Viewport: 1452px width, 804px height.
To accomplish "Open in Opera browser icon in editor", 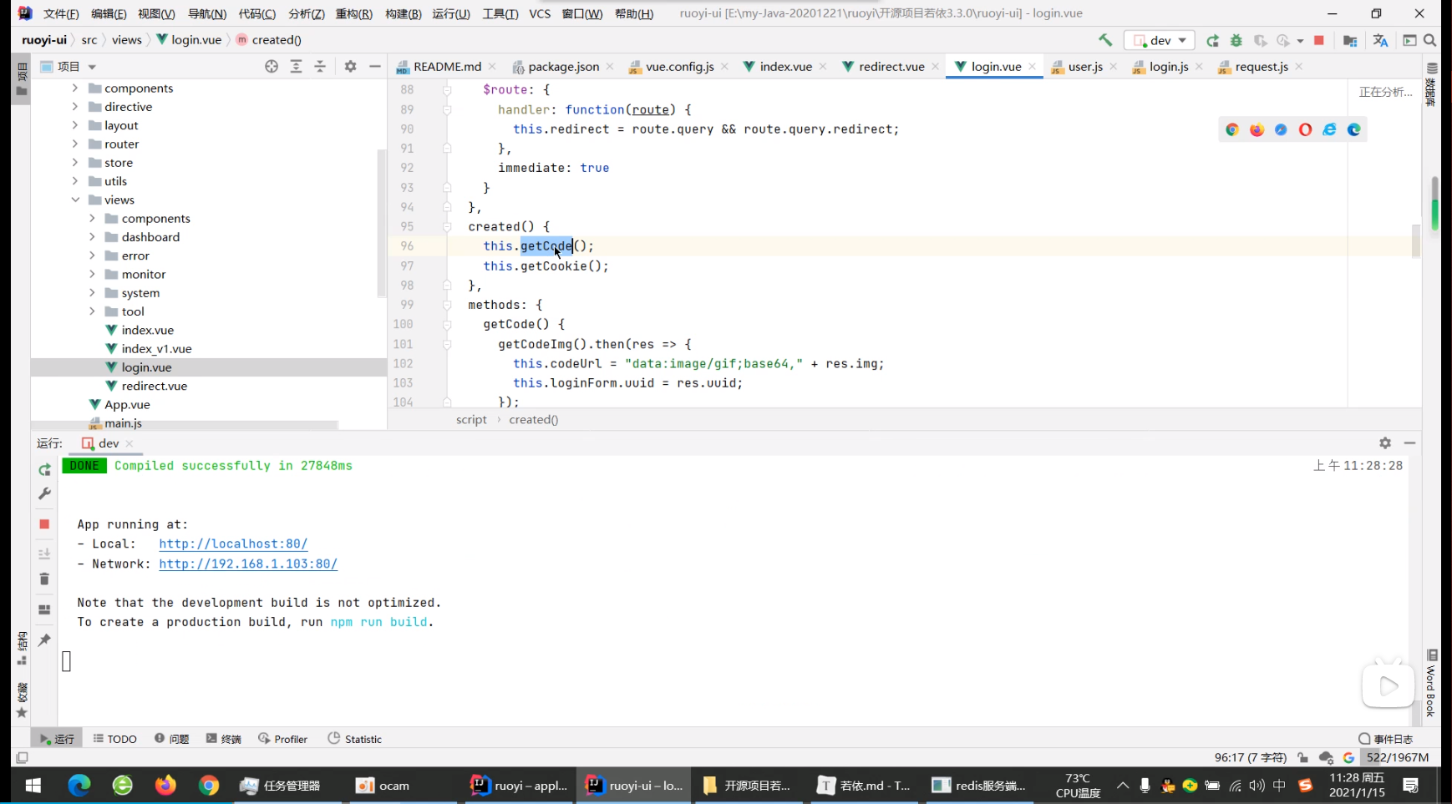I will (x=1305, y=129).
